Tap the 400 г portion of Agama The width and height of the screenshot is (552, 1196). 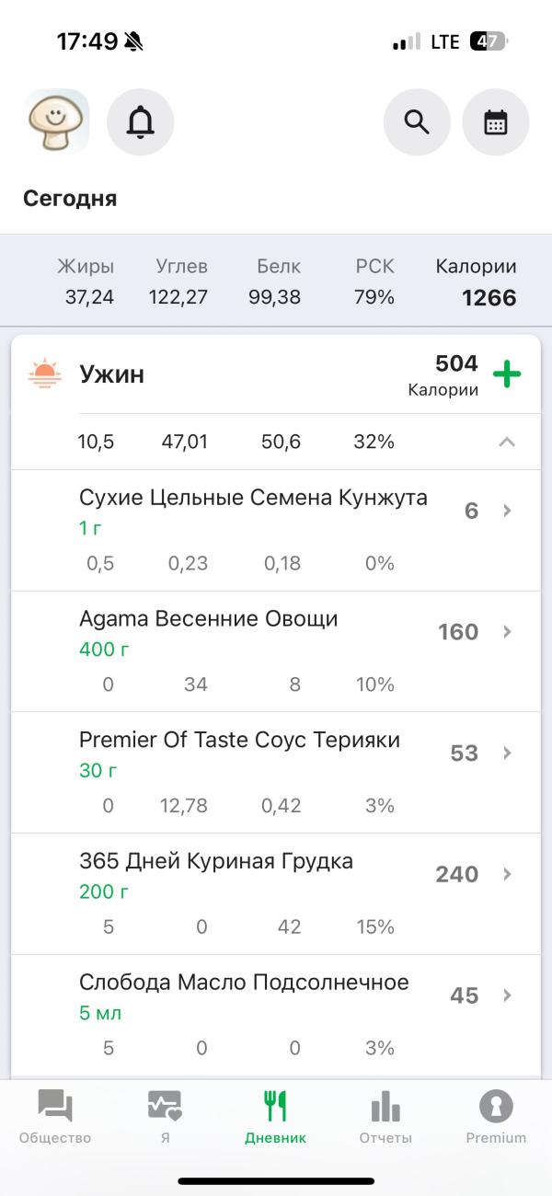[104, 650]
